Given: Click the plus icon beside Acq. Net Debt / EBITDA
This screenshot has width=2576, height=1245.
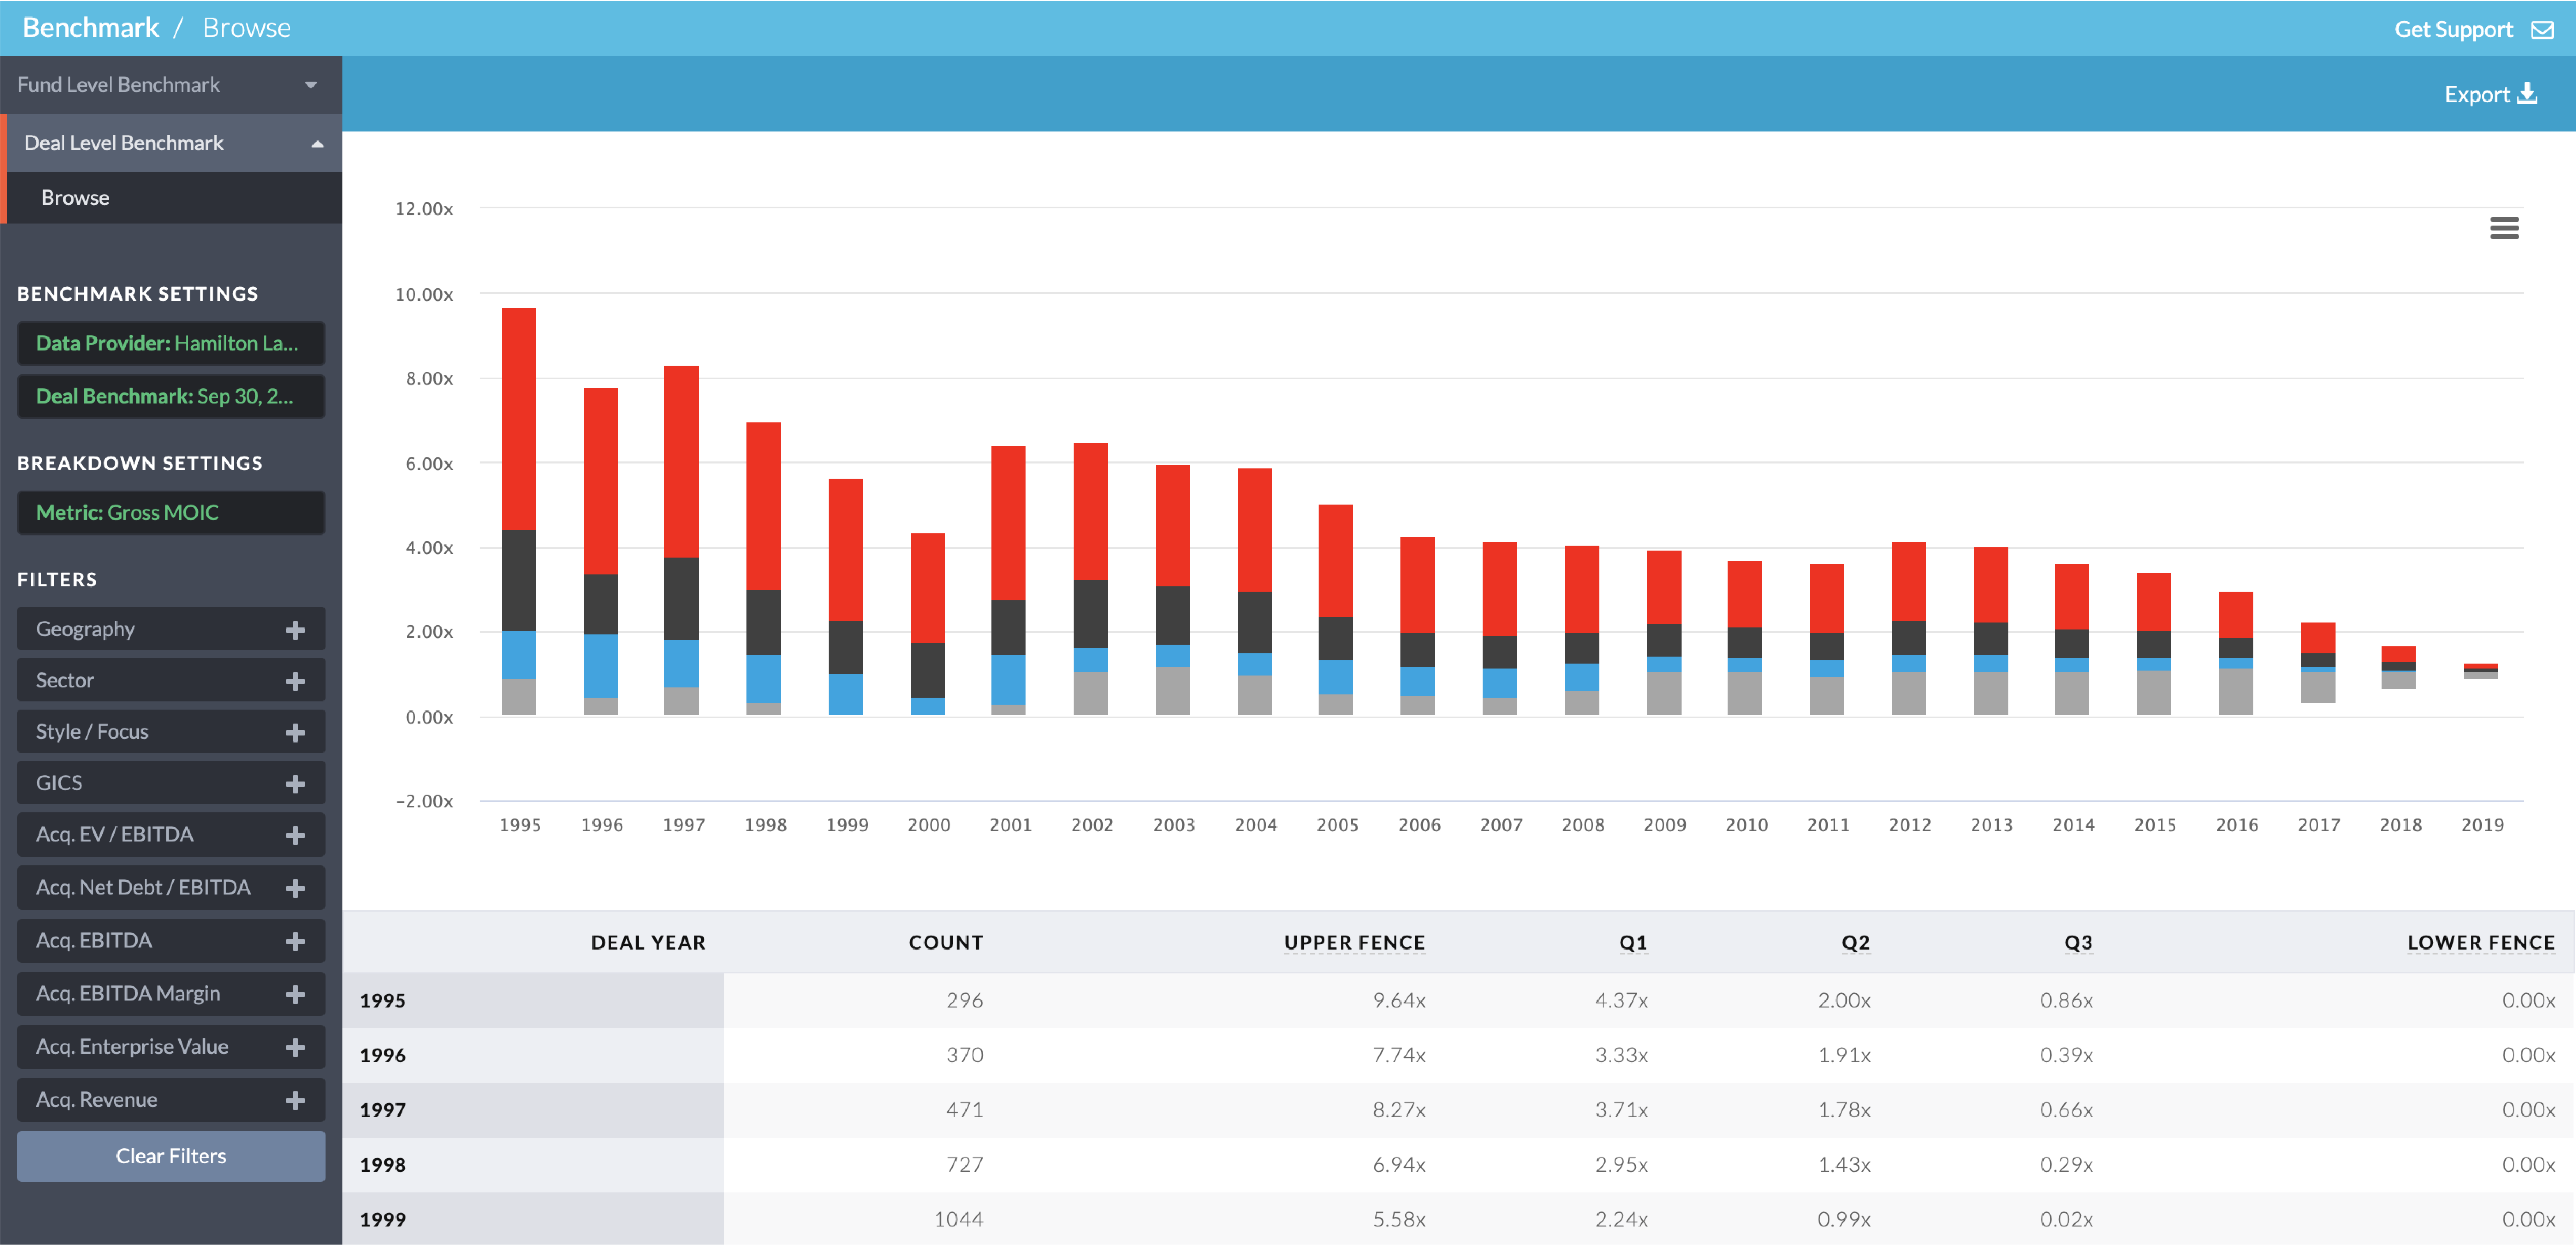Looking at the screenshot, I should [295, 888].
